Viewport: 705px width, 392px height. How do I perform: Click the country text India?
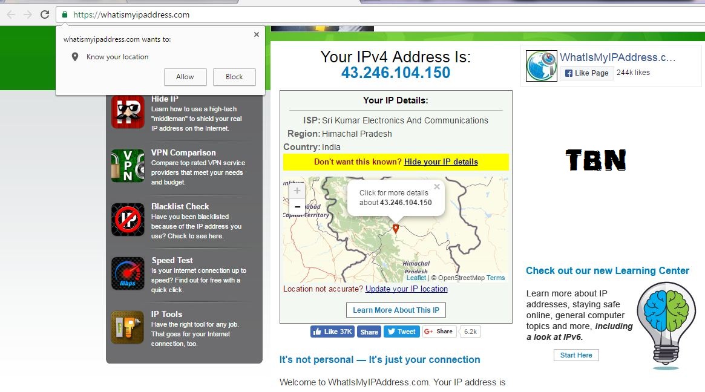(x=332, y=147)
